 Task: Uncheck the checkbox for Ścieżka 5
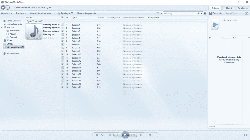[63, 38]
